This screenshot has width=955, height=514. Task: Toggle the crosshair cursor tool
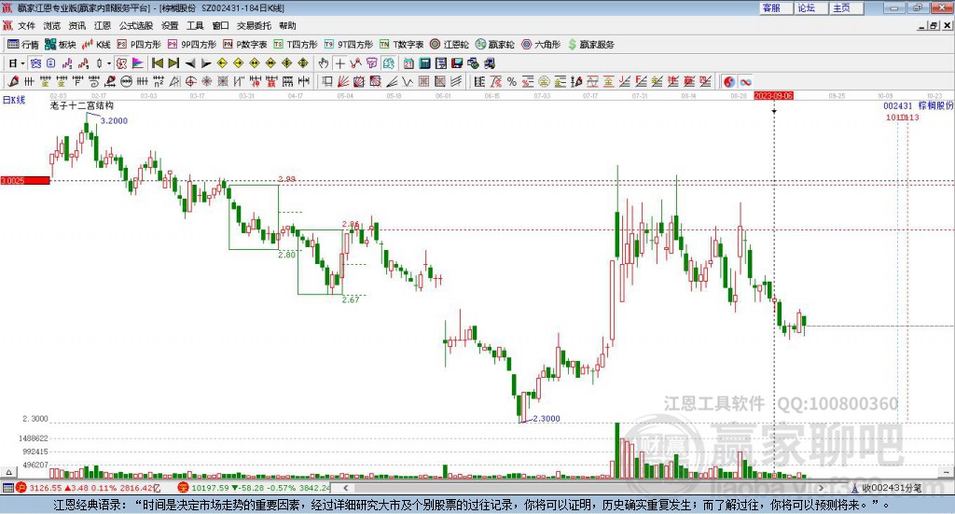click(339, 63)
